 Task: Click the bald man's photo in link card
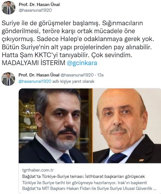[x=127, y=126]
